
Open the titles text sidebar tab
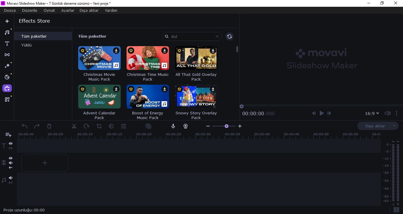tap(7, 44)
